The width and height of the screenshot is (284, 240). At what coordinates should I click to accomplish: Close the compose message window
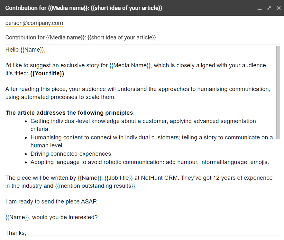(x=279, y=8)
